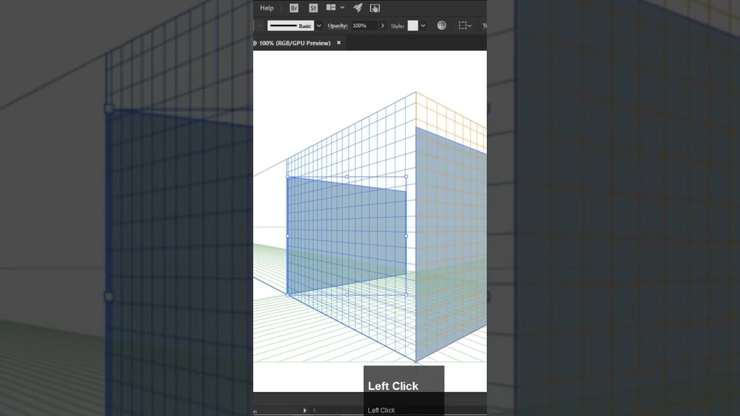Viewport: 740px width, 416px height.
Task: Click the GPU Performance rocket icon
Action: pos(358,8)
